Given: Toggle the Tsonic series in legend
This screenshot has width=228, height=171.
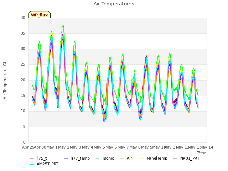Looking at the screenshot, I should (x=104, y=158).
